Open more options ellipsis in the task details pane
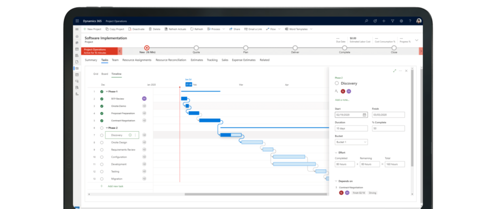Screen dimensions: 493x209 pos(400,71)
